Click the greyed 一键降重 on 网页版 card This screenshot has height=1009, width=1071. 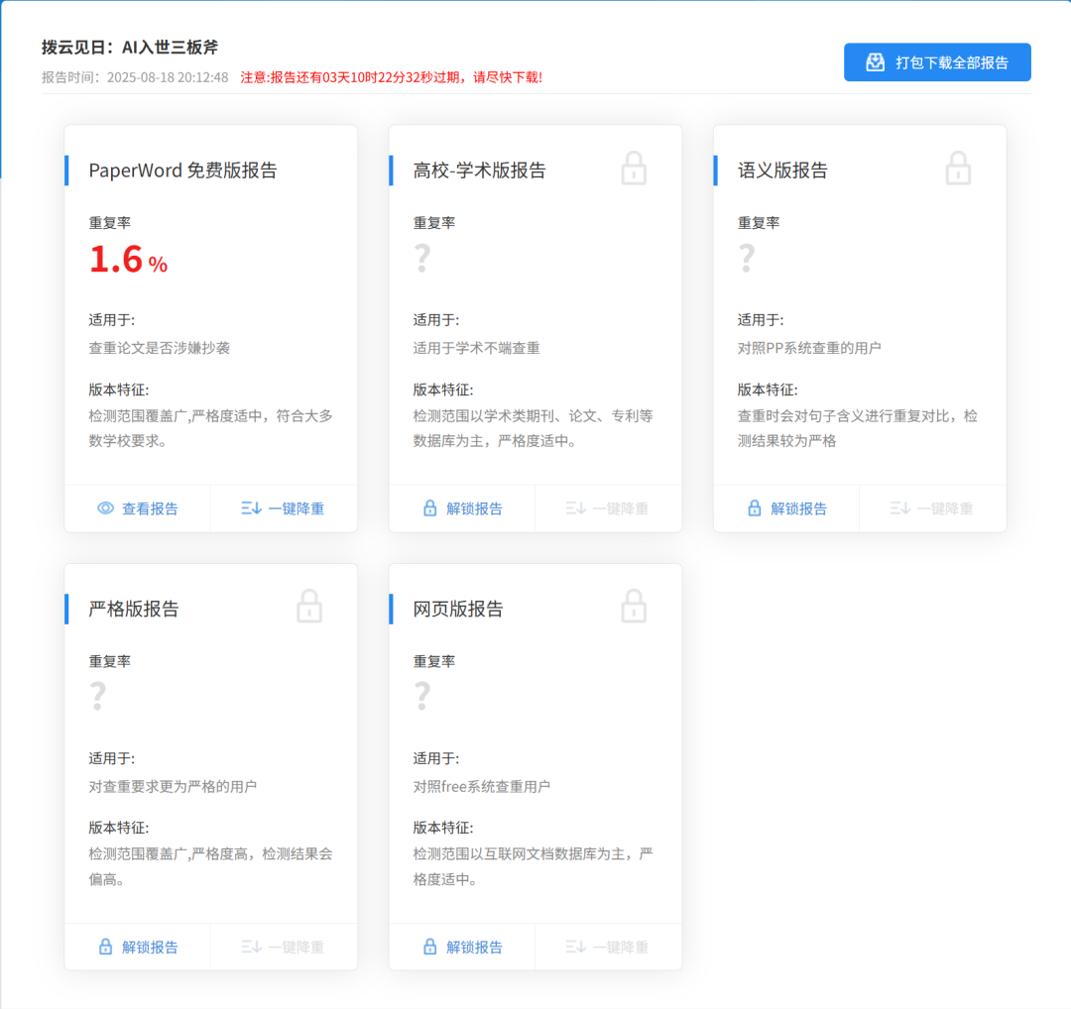pyautogui.click(x=608, y=947)
